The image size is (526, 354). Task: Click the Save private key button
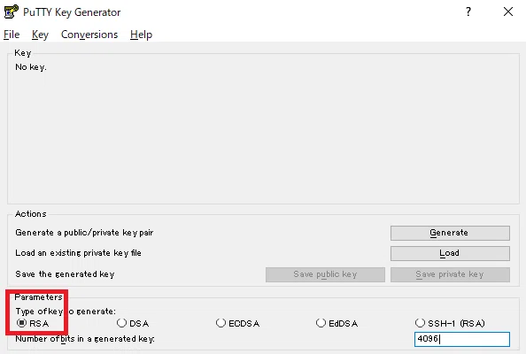point(450,274)
